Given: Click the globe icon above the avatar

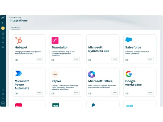Looking at the screenshot, I should tap(3, 99).
